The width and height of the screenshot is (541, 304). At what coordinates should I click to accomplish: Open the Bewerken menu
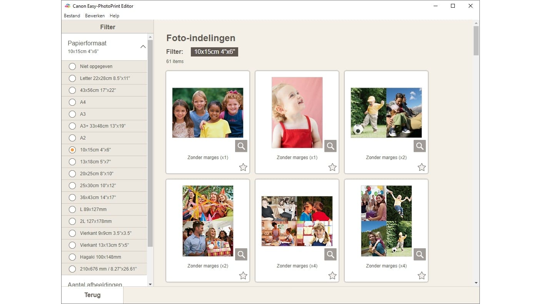(x=95, y=16)
